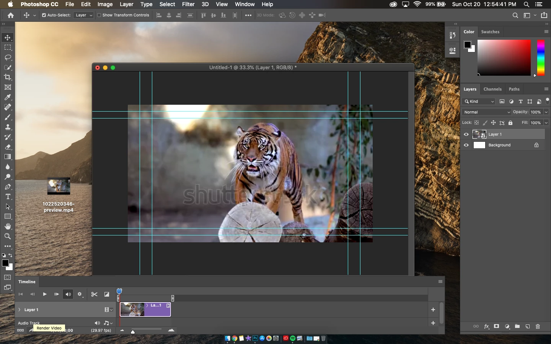The width and height of the screenshot is (551, 344).
Task: Mute timeline audio playback button
Action: point(68,294)
